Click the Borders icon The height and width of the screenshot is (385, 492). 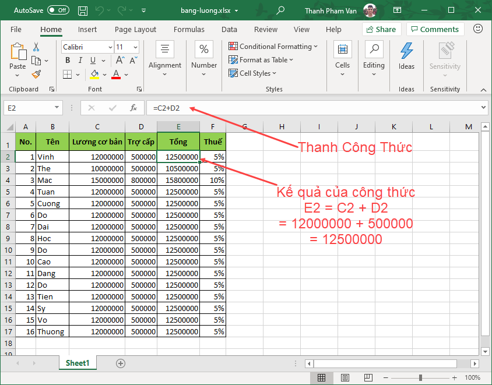pos(67,75)
